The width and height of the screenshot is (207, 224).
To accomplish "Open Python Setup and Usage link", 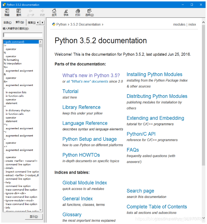I will [x=90, y=139].
